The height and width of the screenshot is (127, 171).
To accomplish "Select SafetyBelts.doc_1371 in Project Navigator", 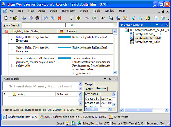I will tap(148, 34).
